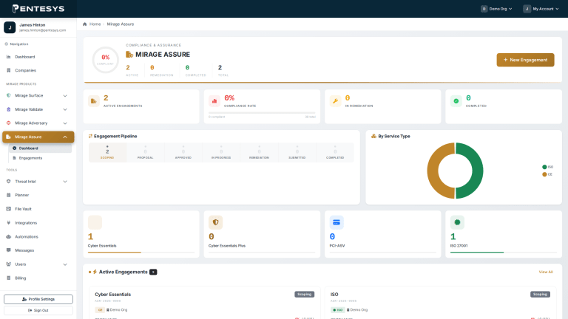Image resolution: width=568 pixels, height=319 pixels.
Task: Click the Pentesys logo
Action: coord(38,9)
